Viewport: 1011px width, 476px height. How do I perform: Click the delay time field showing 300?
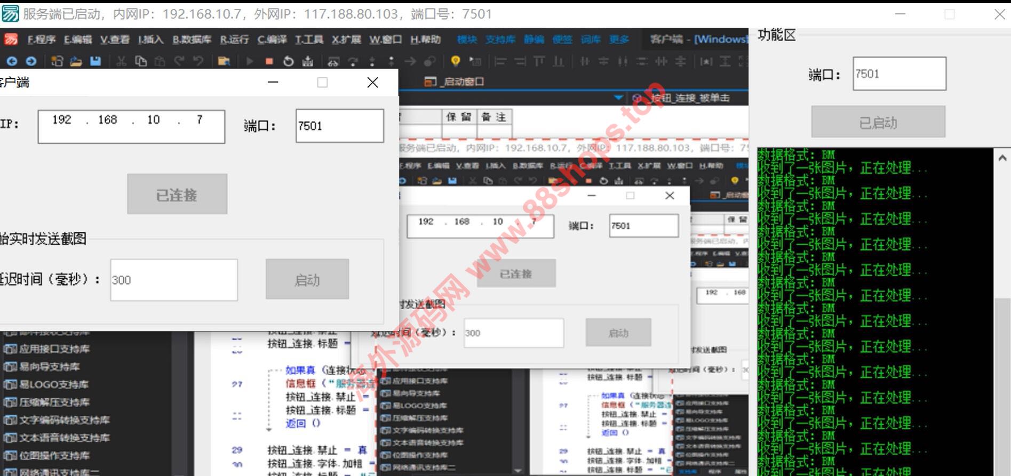(174, 280)
